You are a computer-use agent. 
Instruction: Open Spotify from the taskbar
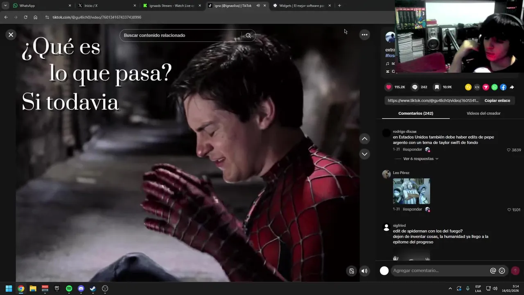coord(69,288)
